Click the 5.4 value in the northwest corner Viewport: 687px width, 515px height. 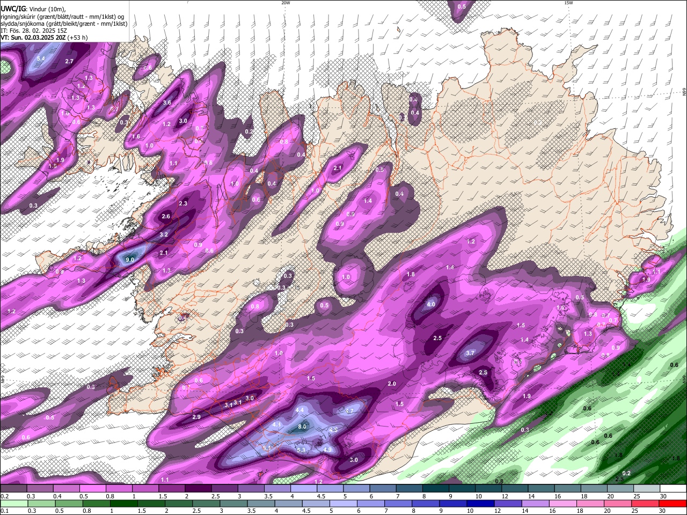pyautogui.click(x=41, y=58)
